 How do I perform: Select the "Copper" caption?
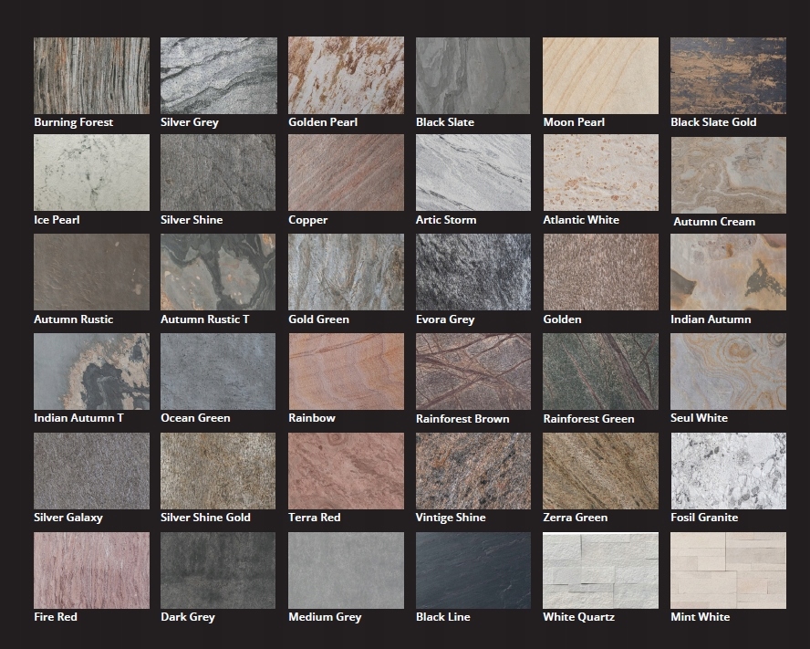(308, 220)
